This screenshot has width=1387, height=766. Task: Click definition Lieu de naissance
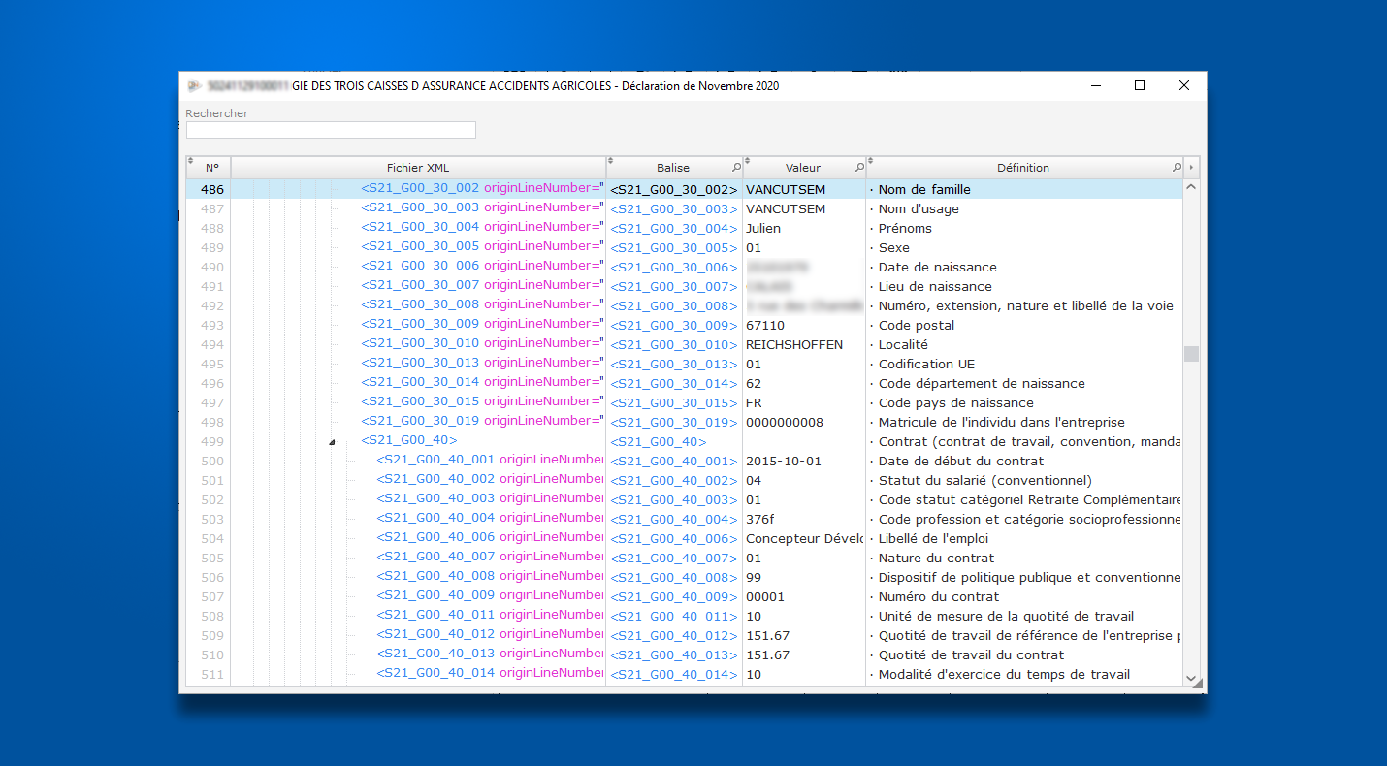pyautogui.click(x=935, y=287)
